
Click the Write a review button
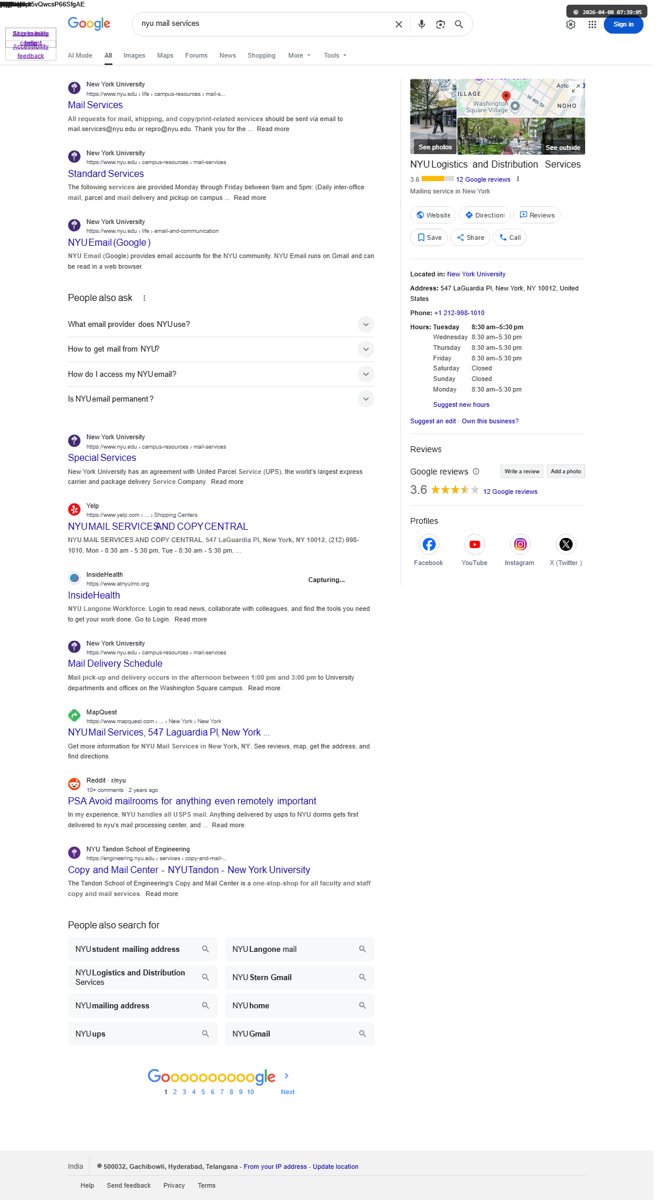coord(522,472)
